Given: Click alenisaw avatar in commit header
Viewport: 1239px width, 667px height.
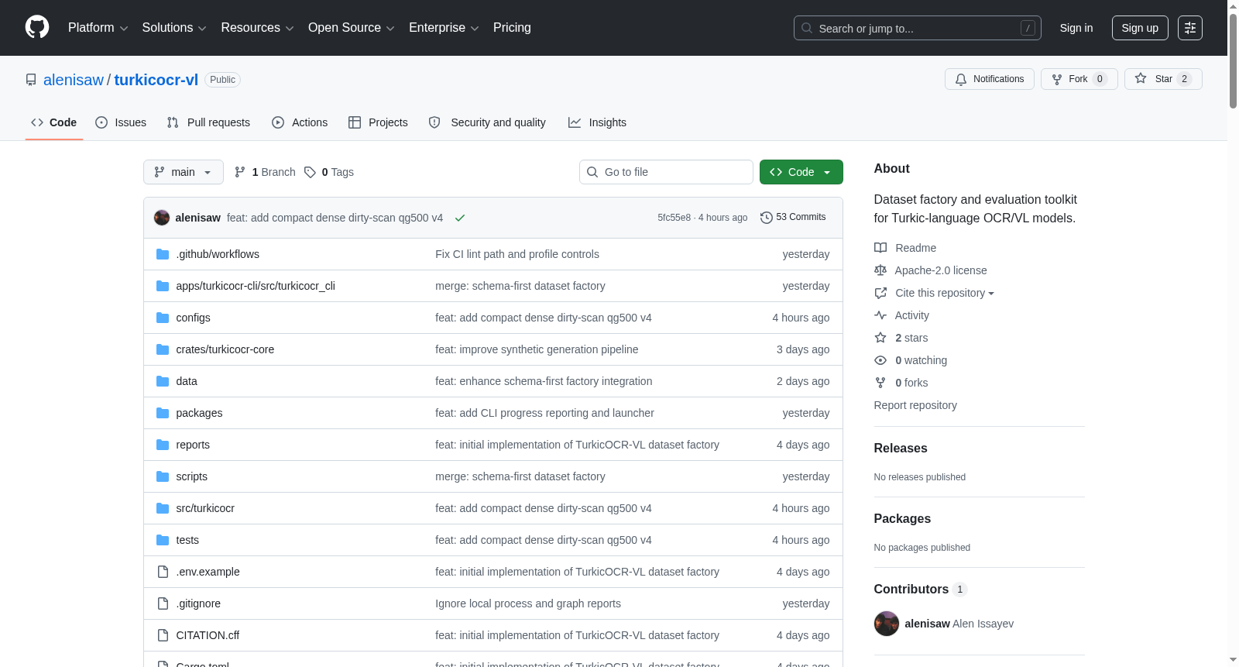Looking at the screenshot, I should tap(162, 218).
